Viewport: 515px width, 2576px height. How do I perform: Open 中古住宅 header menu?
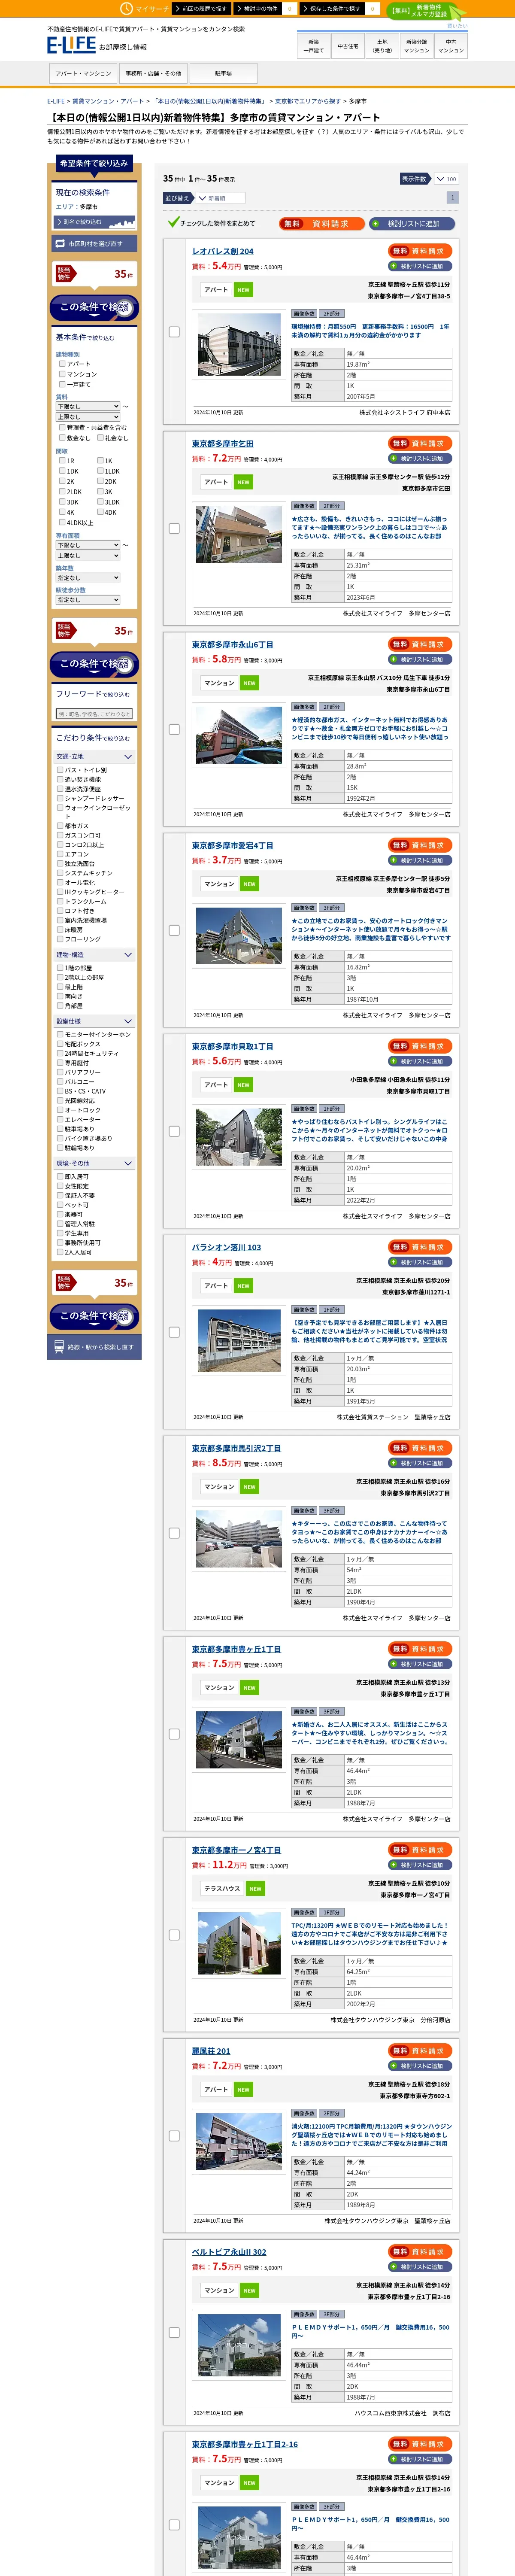point(348,46)
